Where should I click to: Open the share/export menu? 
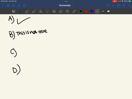pyautogui.click(x=24, y=5)
